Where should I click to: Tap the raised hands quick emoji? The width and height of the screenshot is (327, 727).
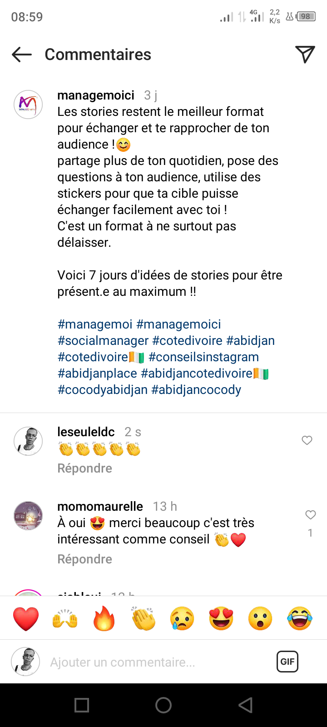65,618
